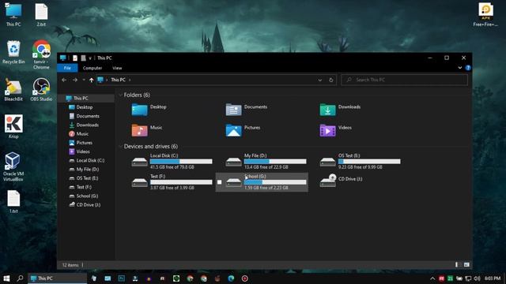Open Krop desktop shortcut

(x=13, y=126)
